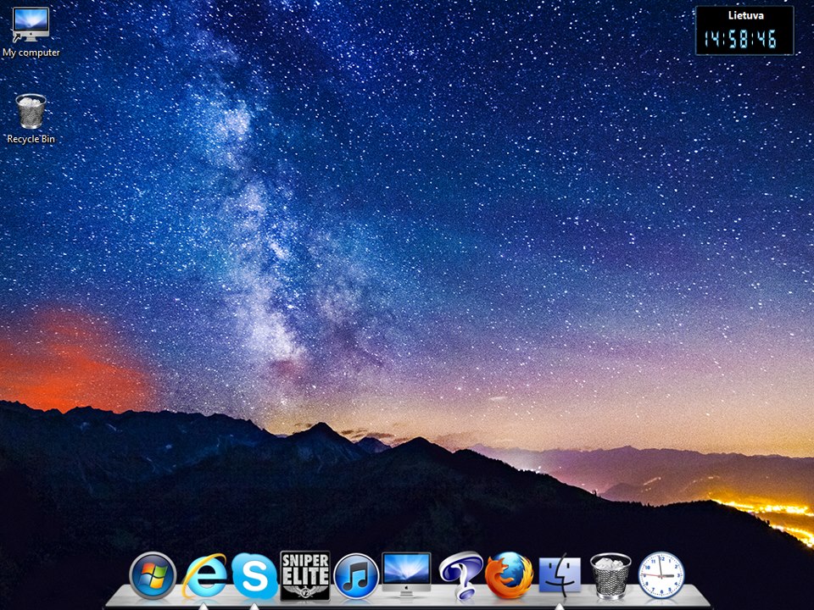The width and height of the screenshot is (814, 610).
Task: Click the iMac computer icon in dock
Action: (406, 574)
